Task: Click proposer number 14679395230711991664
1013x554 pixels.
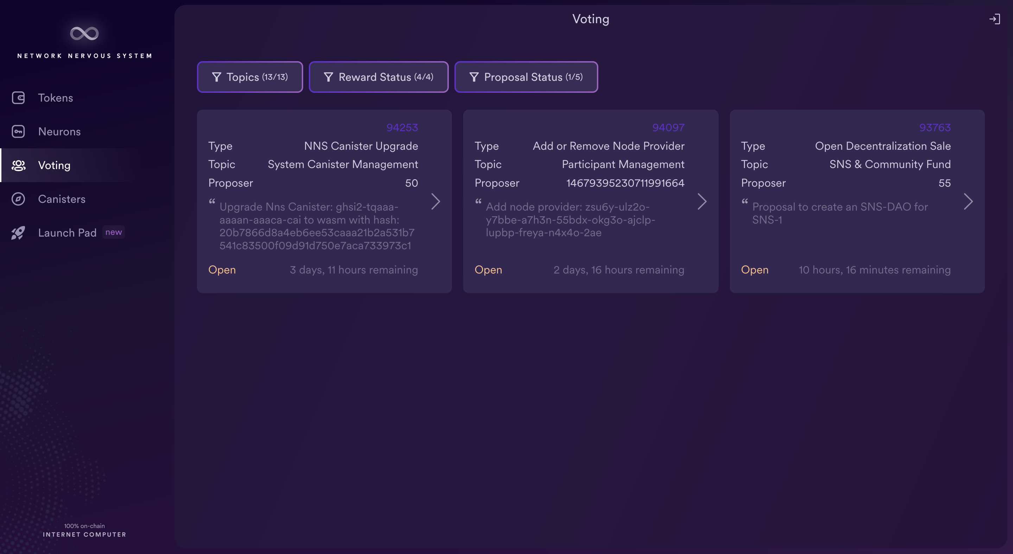Action: (x=625, y=183)
